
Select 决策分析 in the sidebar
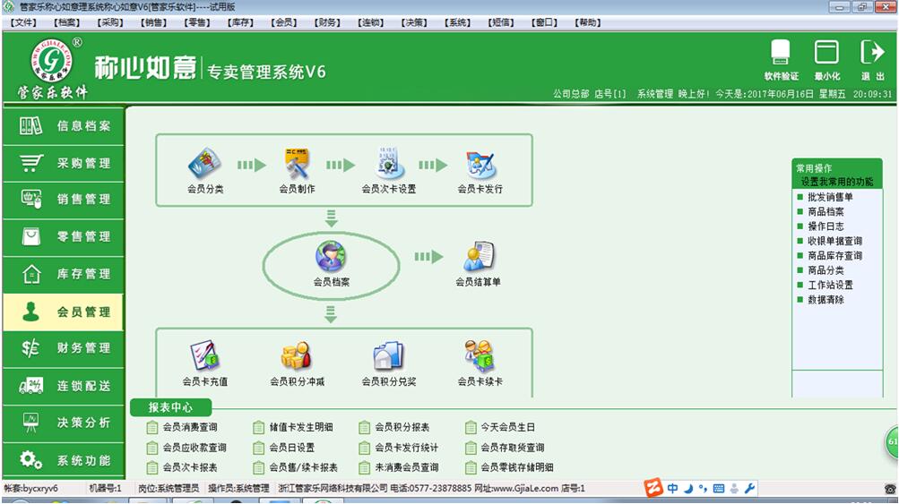click(x=64, y=423)
